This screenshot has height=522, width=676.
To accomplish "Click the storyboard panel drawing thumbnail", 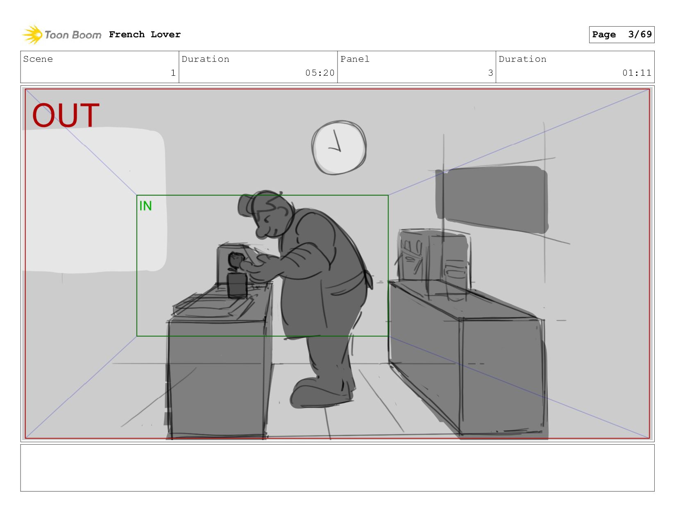I will pyautogui.click(x=337, y=264).
